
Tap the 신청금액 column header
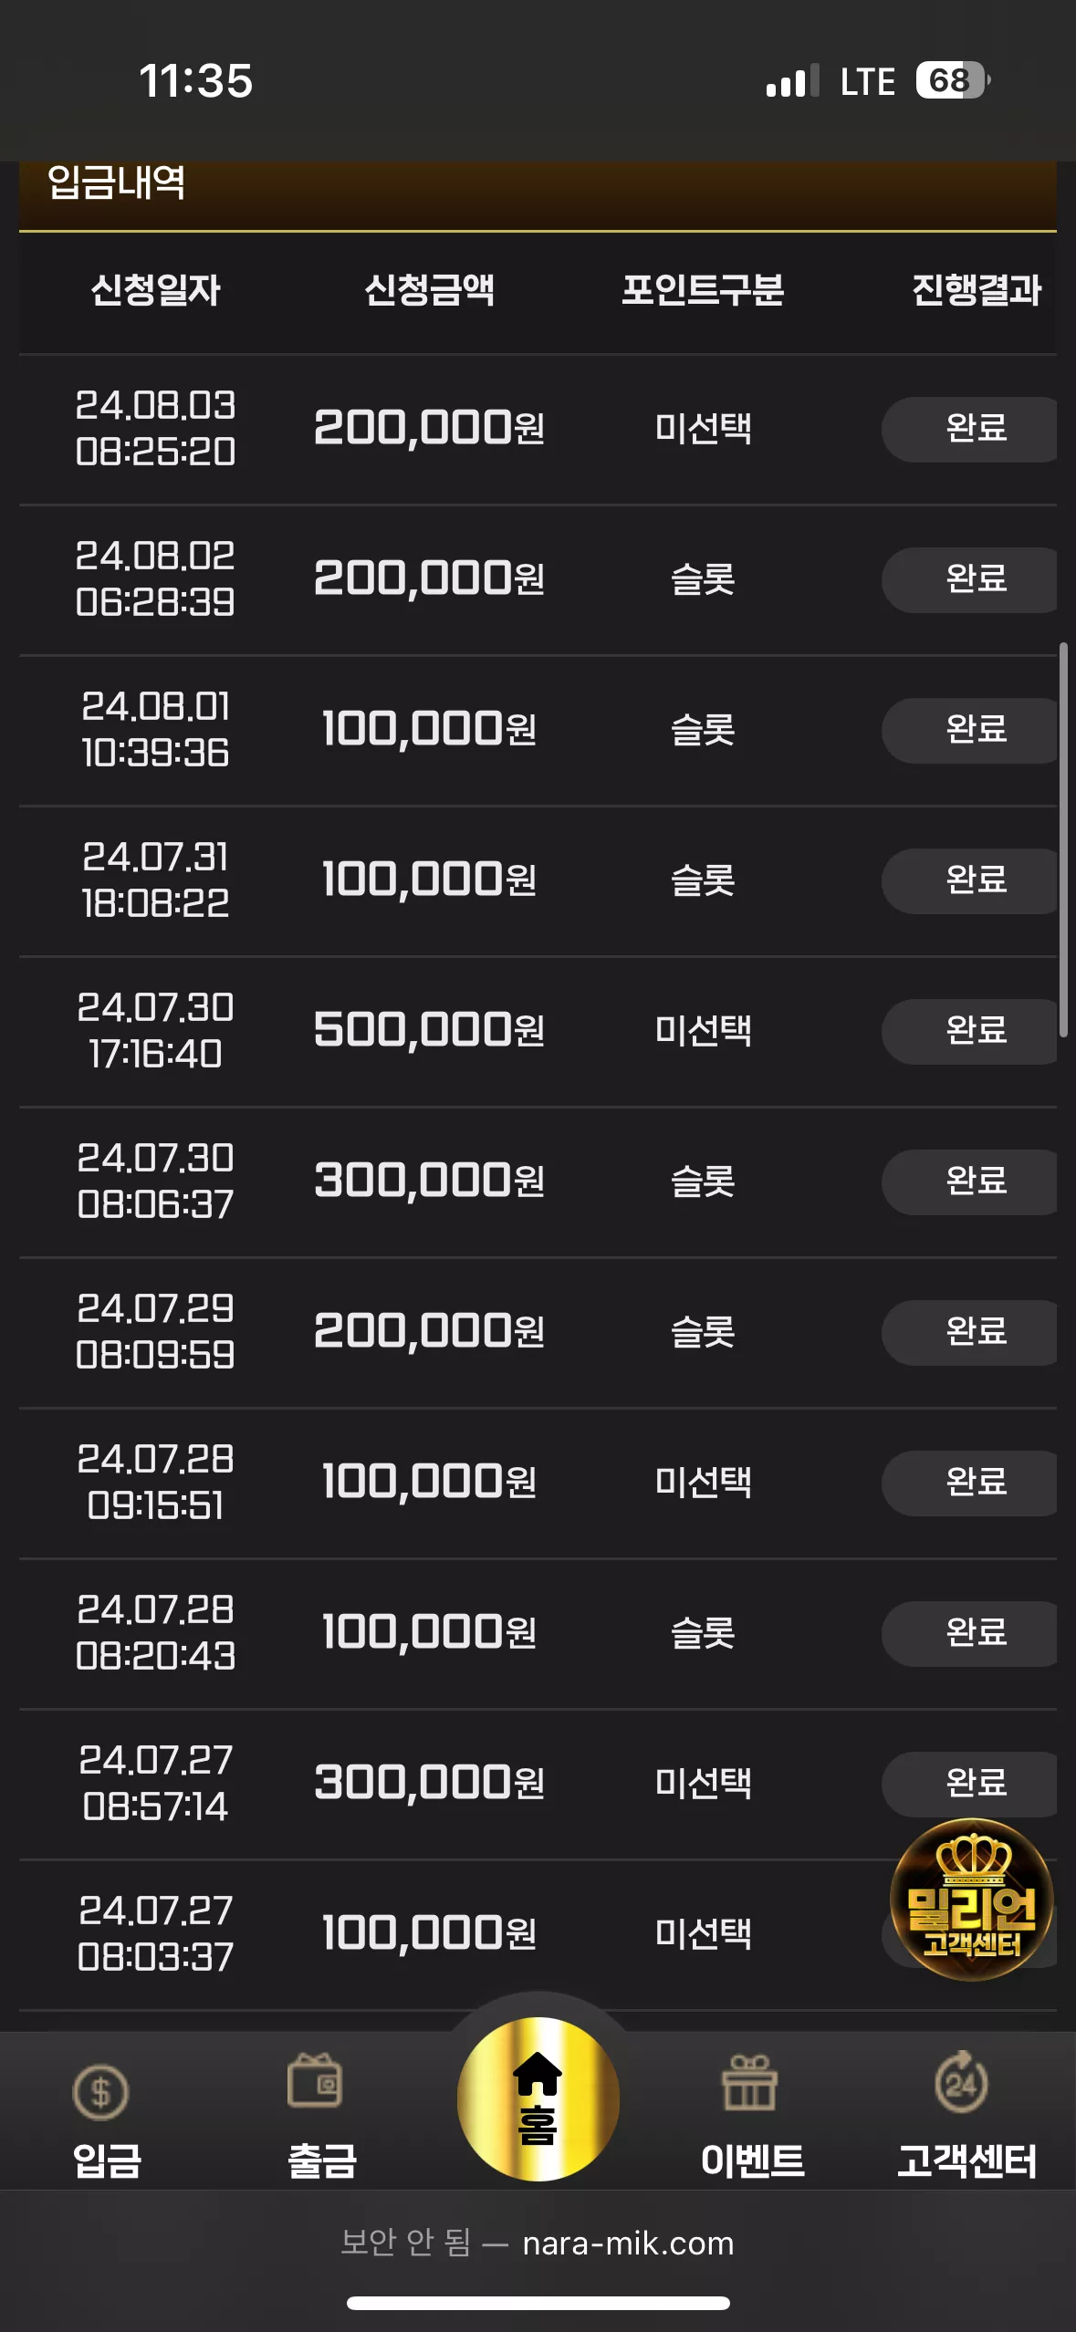pyautogui.click(x=429, y=290)
